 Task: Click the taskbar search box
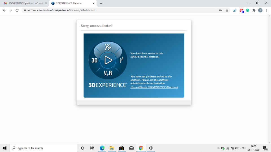tap(43, 148)
